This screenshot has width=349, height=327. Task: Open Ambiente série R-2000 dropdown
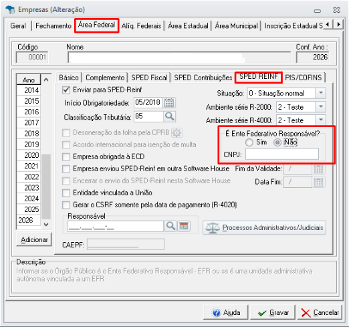(321, 107)
